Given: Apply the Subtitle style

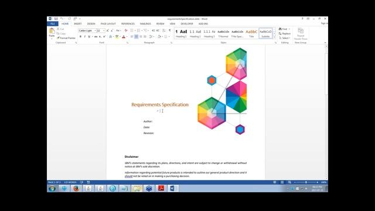Looking at the screenshot, I should (265, 33).
